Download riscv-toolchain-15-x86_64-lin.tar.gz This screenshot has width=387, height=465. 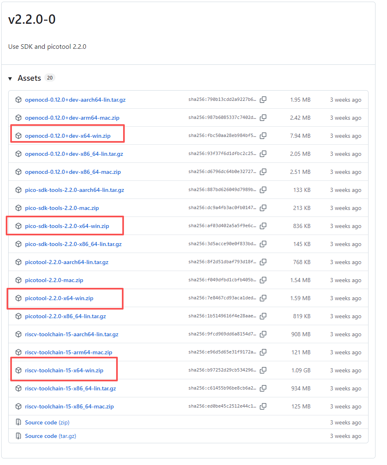pyautogui.click(x=70, y=388)
